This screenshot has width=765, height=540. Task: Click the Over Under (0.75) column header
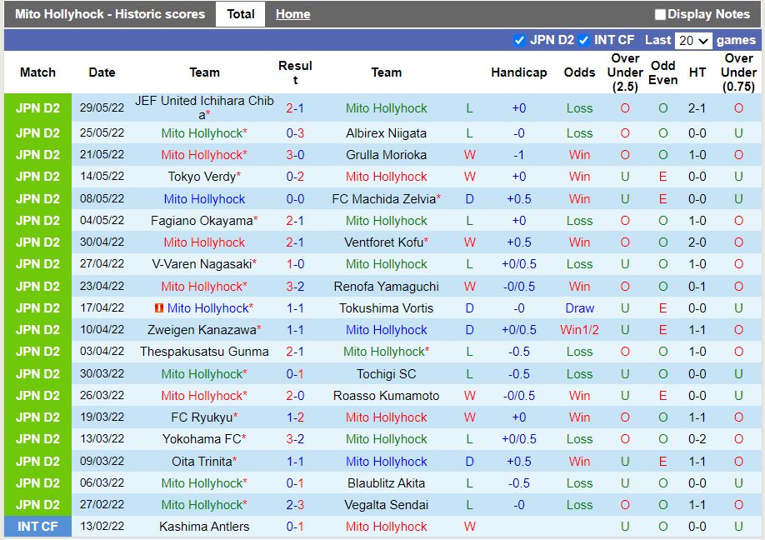coord(738,72)
